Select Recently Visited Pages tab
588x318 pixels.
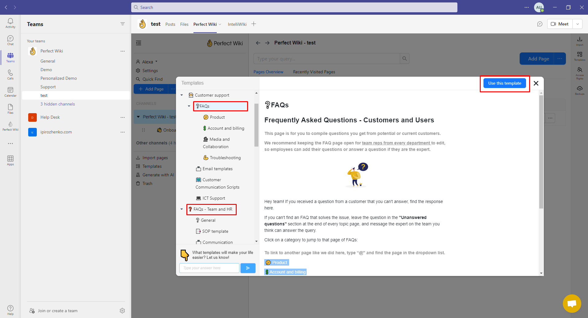click(x=314, y=72)
